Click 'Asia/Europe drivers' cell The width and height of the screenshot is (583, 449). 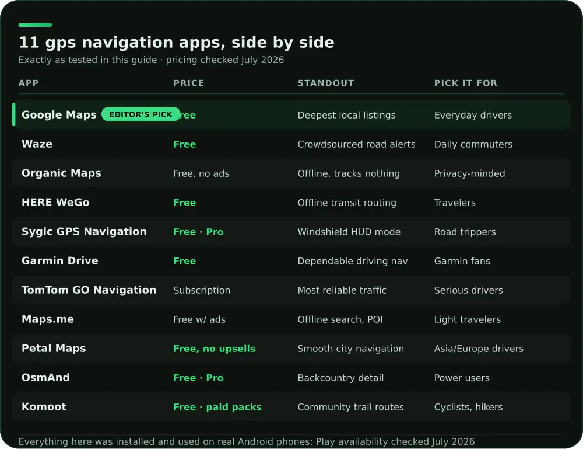(479, 349)
